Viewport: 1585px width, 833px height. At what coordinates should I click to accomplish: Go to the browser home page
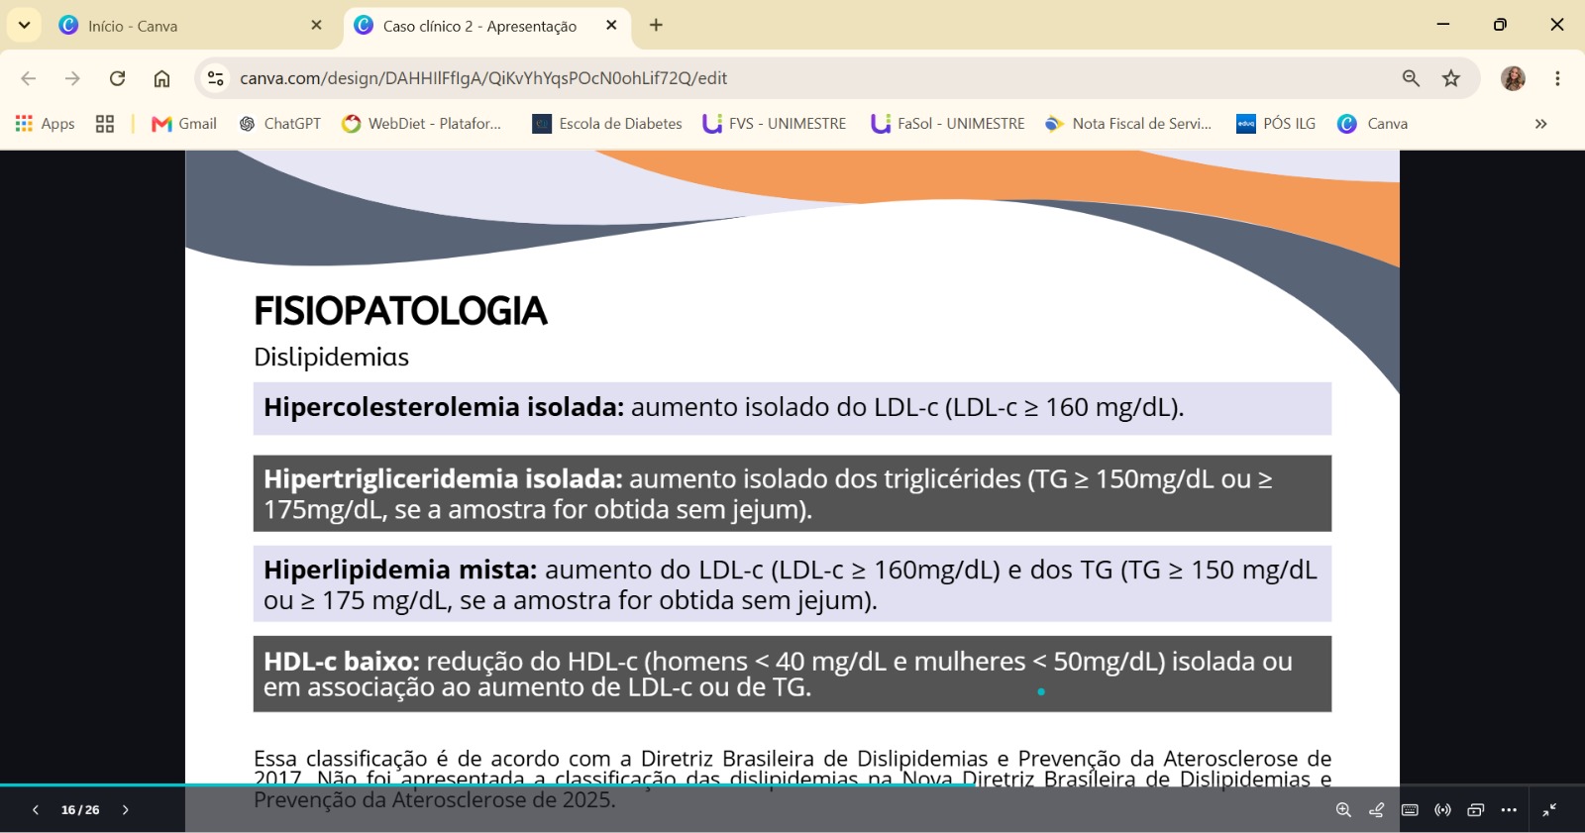(161, 78)
